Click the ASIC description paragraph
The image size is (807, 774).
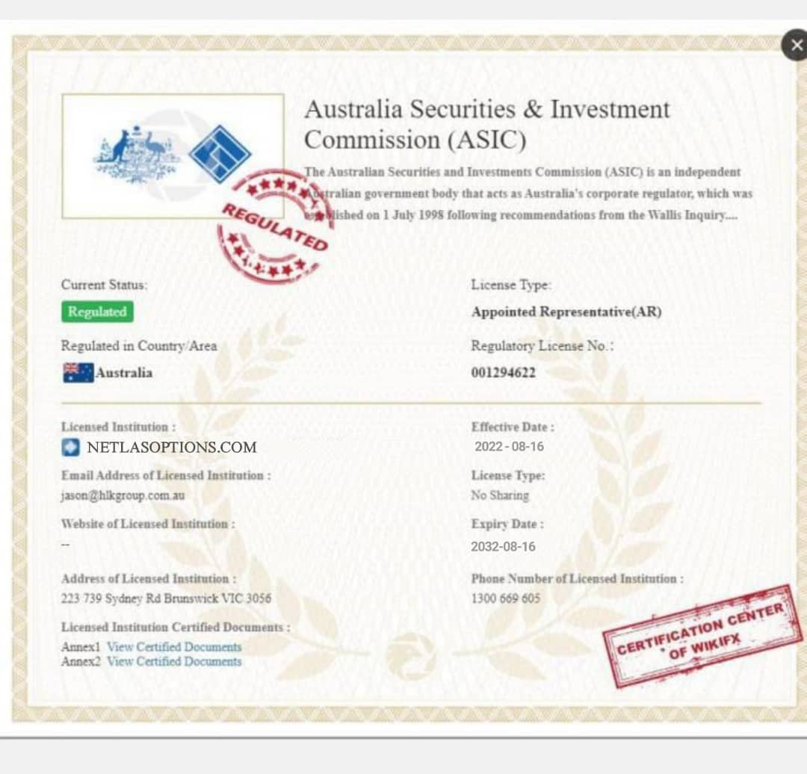(528, 193)
